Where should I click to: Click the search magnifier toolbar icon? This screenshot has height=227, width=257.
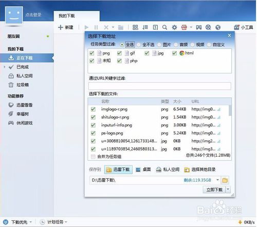click(164, 27)
